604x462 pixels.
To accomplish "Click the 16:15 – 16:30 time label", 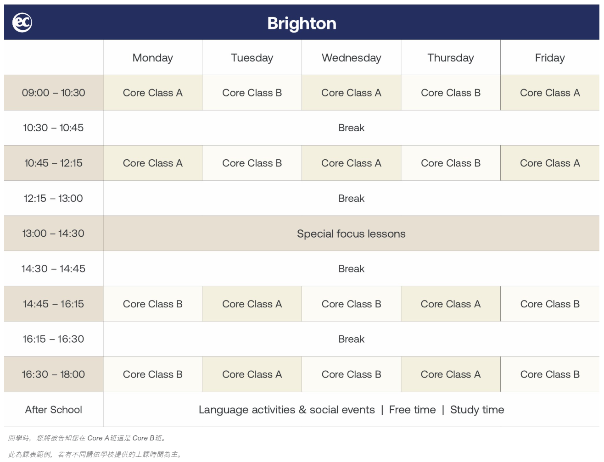I will (x=53, y=339).
